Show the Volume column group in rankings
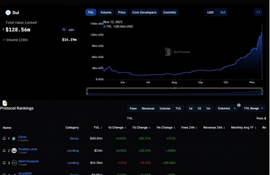Viewport: 270px width, 175px height. pos(165,109)
